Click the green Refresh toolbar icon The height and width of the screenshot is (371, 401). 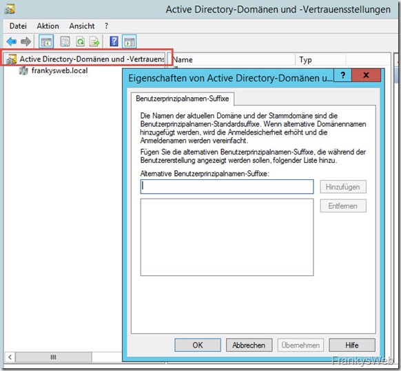[80, 41]
